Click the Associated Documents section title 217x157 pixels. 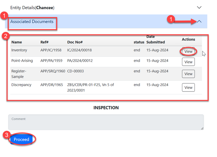32,21
